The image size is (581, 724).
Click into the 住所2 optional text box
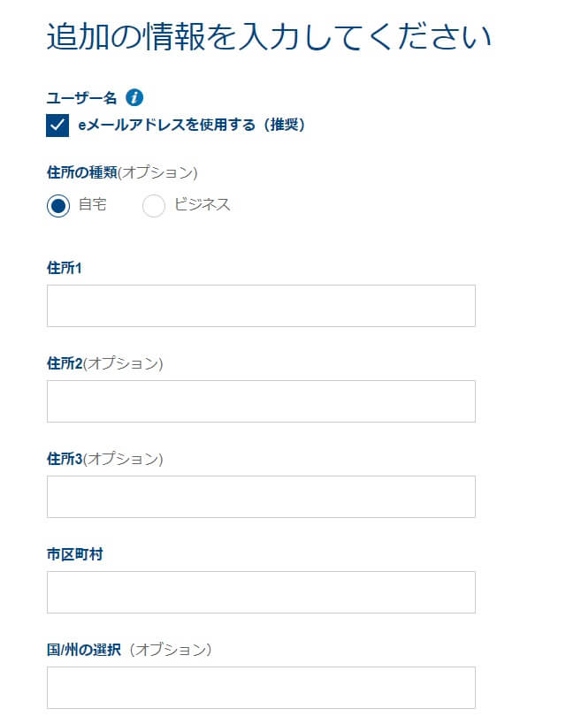(261, 401)
